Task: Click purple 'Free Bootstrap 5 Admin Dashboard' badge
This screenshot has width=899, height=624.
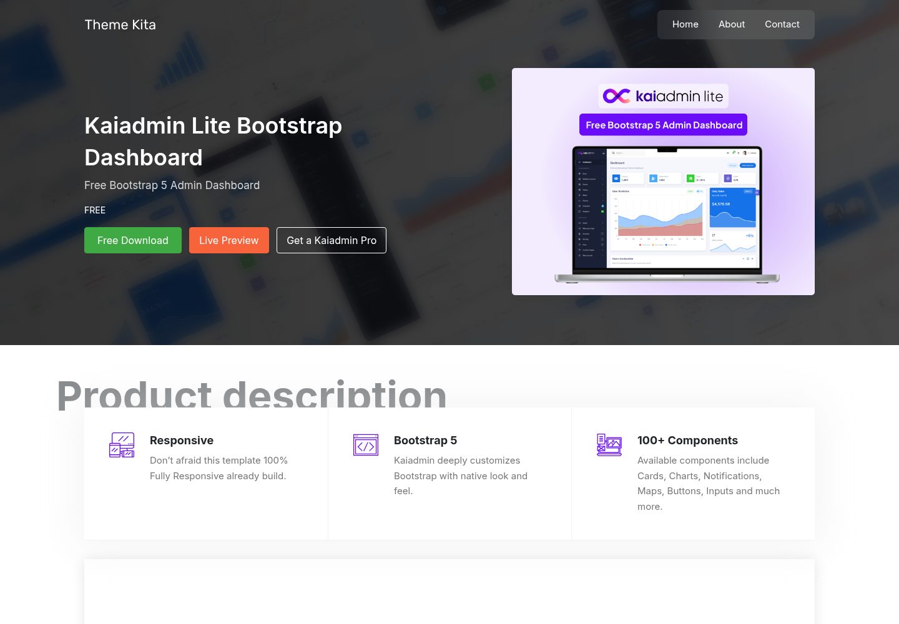Action: [x=663, y=125]
